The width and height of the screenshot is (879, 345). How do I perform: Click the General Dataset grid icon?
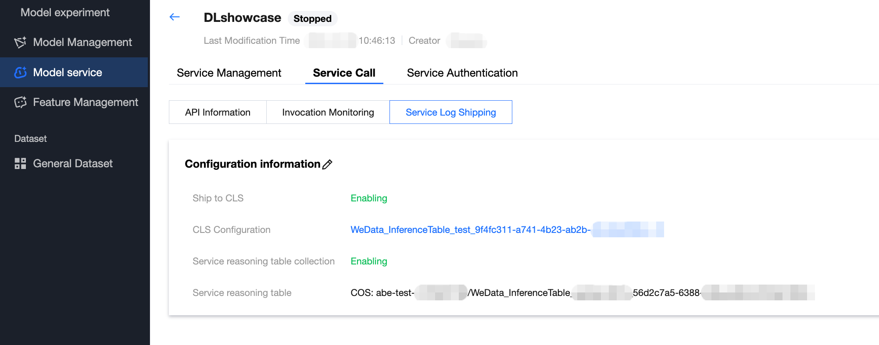click(20, 163)
